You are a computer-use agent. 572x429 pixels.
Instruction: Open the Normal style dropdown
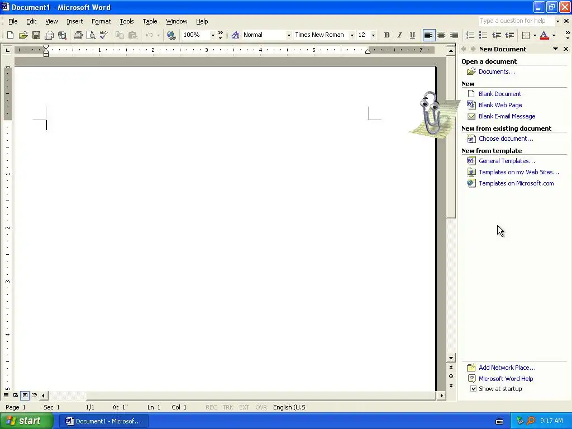pyautogui.click(x=289, y=35)
